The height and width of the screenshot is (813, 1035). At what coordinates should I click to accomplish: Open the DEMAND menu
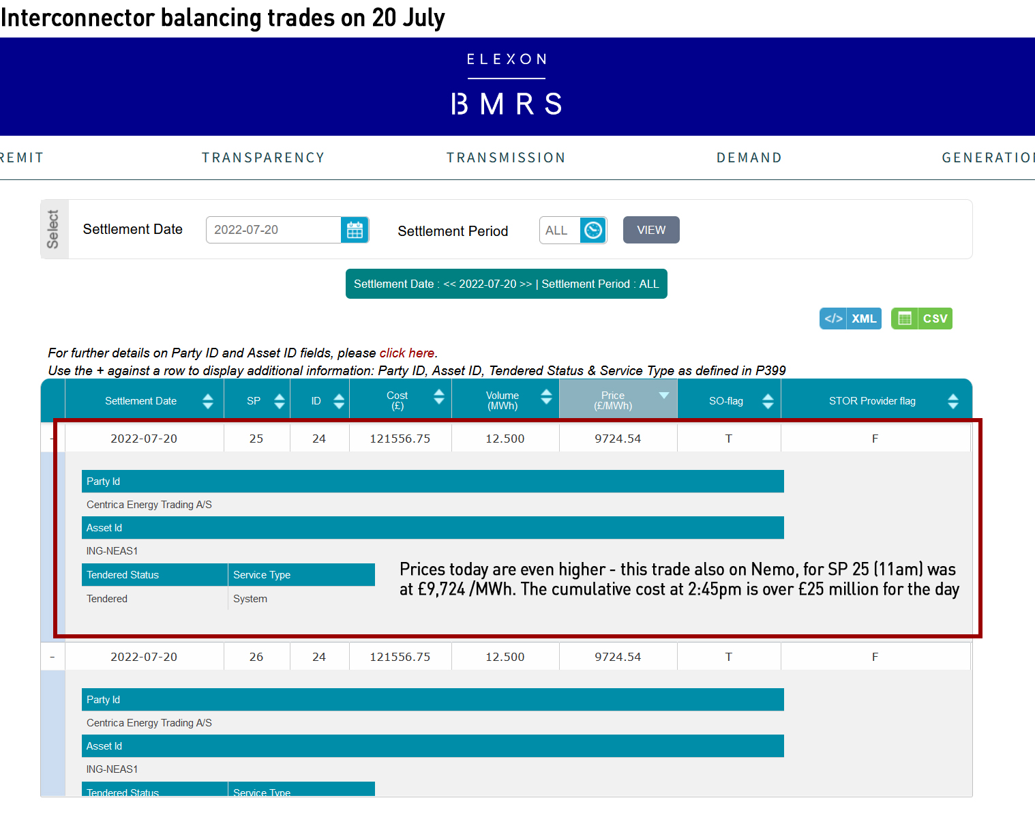749,158
